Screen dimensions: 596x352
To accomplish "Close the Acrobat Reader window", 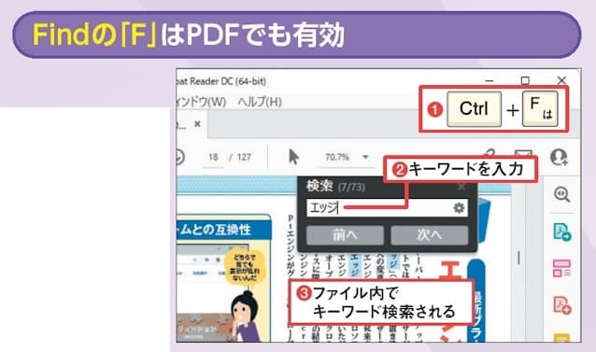I will coord(561,80).
